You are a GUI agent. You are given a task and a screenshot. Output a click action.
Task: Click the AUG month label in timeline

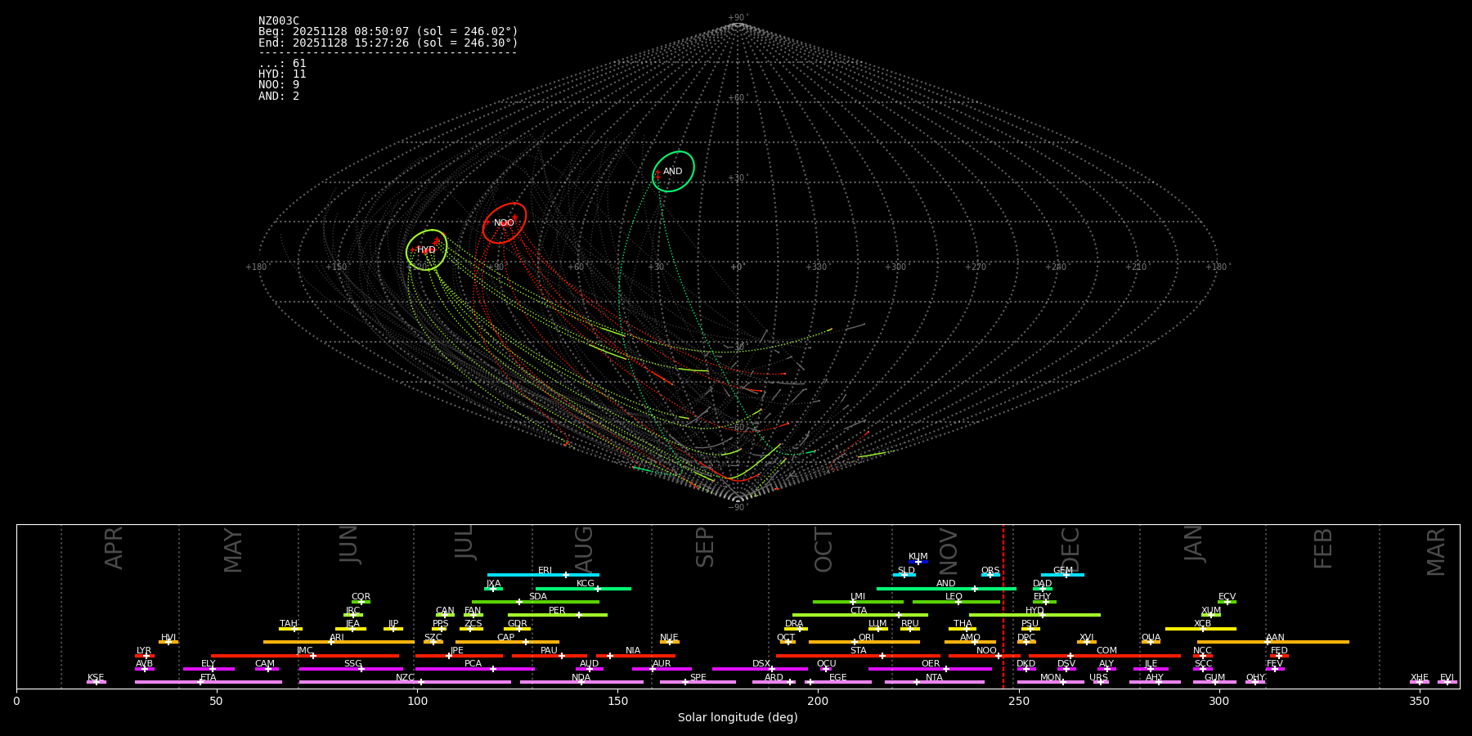[584, 548]
